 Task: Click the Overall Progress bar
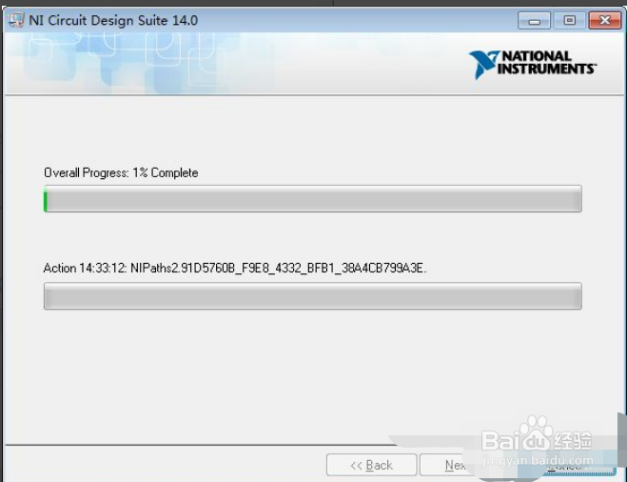[x=313, y=198]
